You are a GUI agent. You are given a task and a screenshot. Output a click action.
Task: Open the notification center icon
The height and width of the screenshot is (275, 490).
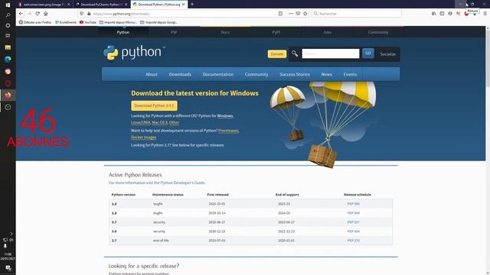click(x=8, y=268)
